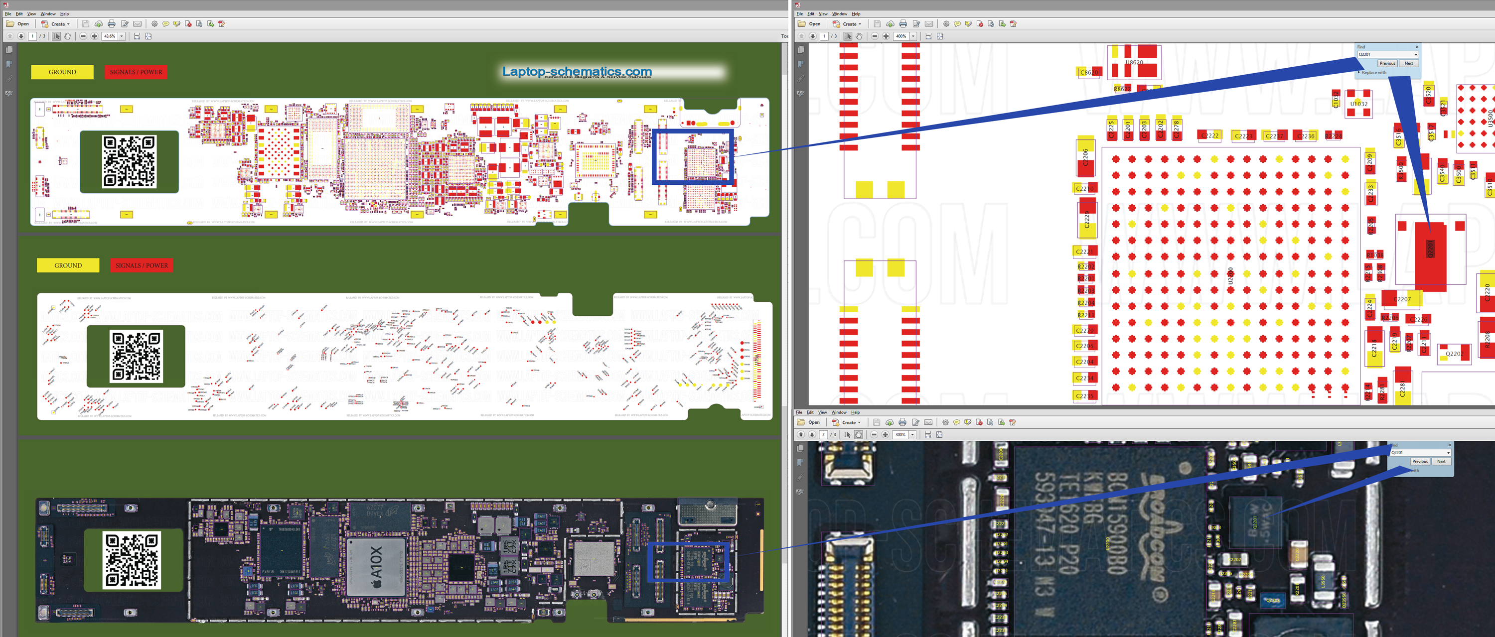This screenshot has width=1495, height=637.
Task: Zoom in within the bottom-right window
Action: click(886, 434)
